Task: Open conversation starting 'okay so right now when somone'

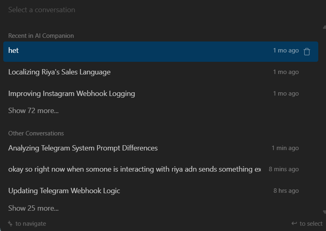Action: pos(161,169)
